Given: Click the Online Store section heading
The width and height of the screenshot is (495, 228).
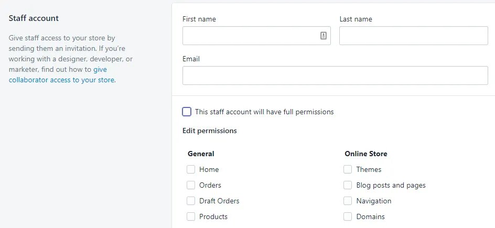Looking at the screenshot, I should tap(365, 154).
